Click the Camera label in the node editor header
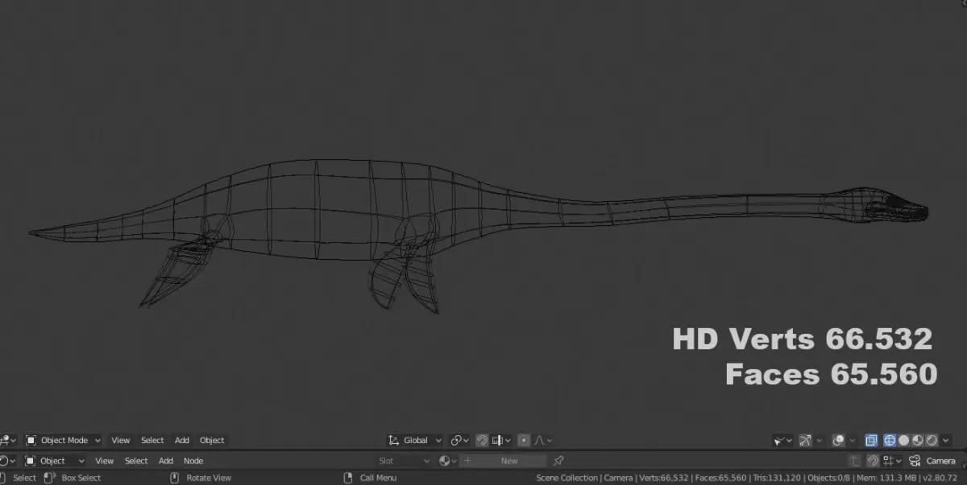The height and width of the screenshot is (485, 967). pos(940,461)
